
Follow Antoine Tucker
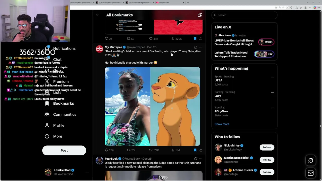point(267,172)
